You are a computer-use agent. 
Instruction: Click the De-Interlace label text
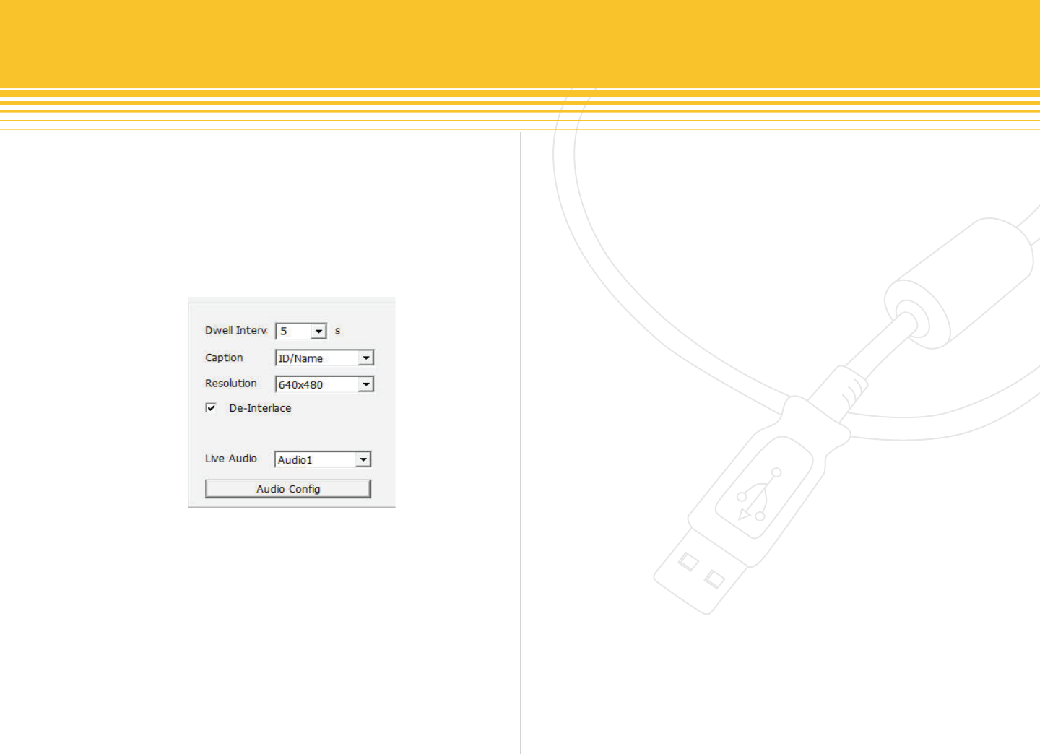click(260, 408)
